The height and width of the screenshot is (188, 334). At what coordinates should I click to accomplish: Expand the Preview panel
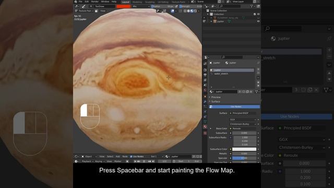coord(216,97)
